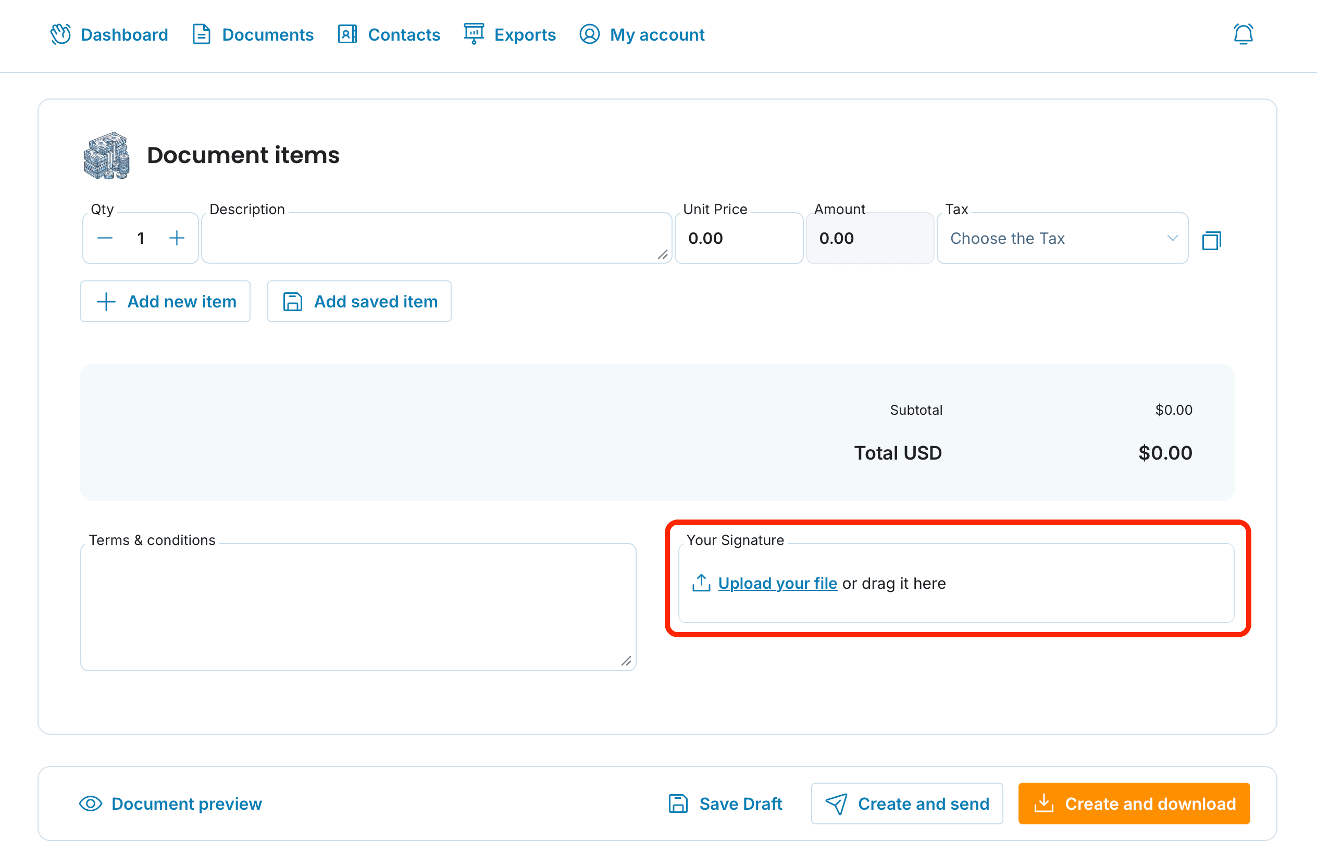The width and height of the screenshot is (1317, 865).
Task: Increase quantity with the plus button
Action: coord(177,238)
